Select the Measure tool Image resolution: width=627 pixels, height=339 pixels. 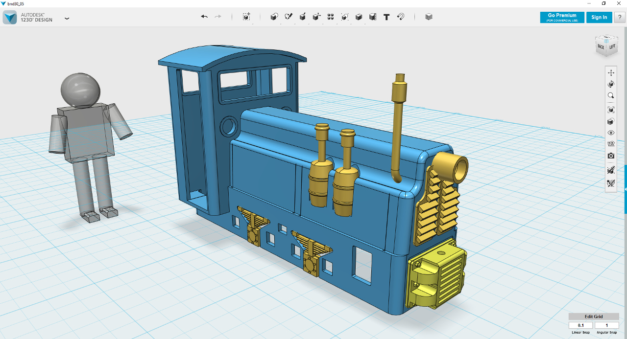pos(373,17)
